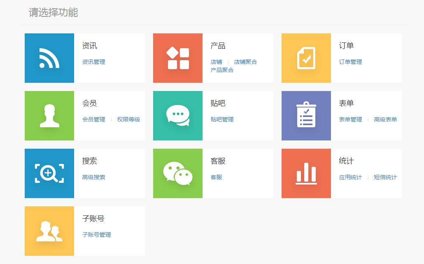This screenshot has width=424, height=264.
Task: Open 子账号管理 under 子账号
Action: tap(96, 235)
